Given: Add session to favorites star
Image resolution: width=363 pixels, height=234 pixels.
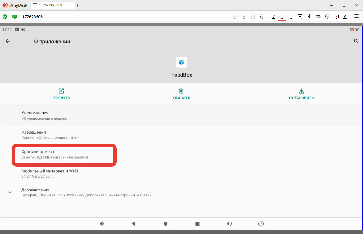Looking at the screenshot, I should (x=262, y=17).
